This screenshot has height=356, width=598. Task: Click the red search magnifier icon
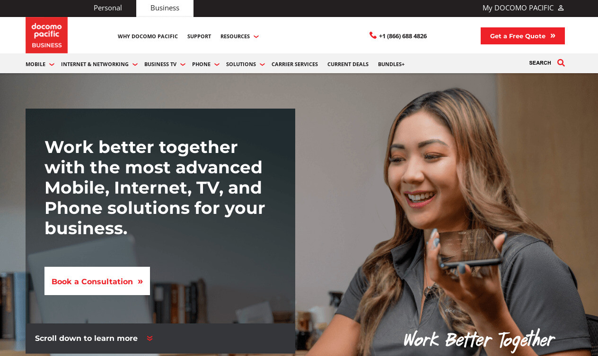coord(561,63)
